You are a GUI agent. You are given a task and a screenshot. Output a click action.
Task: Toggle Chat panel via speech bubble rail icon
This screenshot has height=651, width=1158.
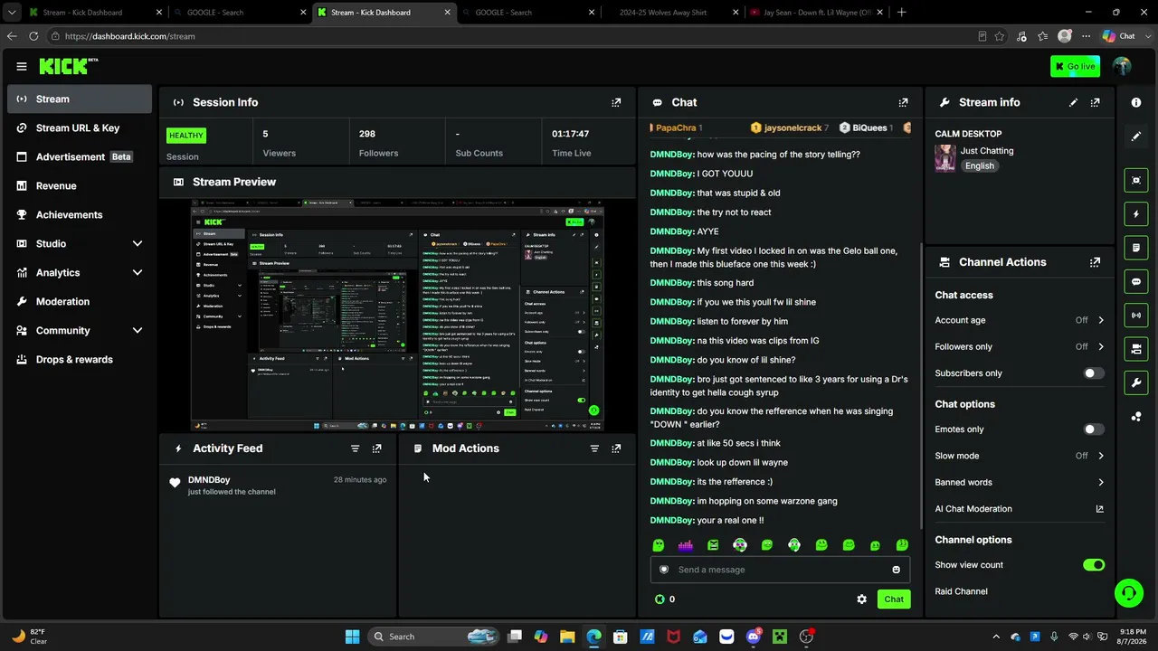point(1136,282)
